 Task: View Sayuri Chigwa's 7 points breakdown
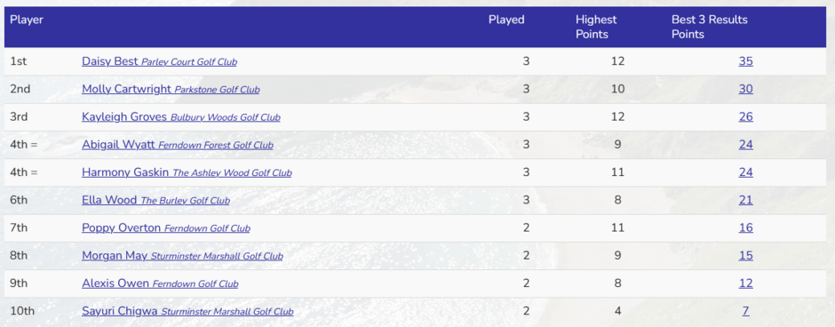click(x=745, y=310)
